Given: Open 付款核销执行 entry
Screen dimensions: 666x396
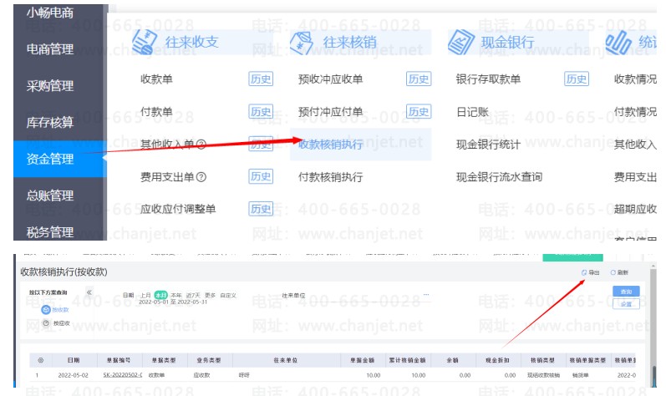Looking at the screenshot, I should (x=330, y=177).
